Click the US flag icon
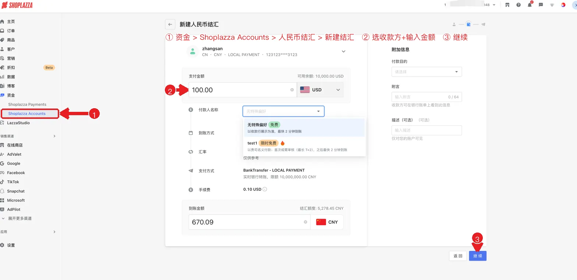The width and height of the screenshot is (577, 280). pyautogui.click(x=305, y=90)
